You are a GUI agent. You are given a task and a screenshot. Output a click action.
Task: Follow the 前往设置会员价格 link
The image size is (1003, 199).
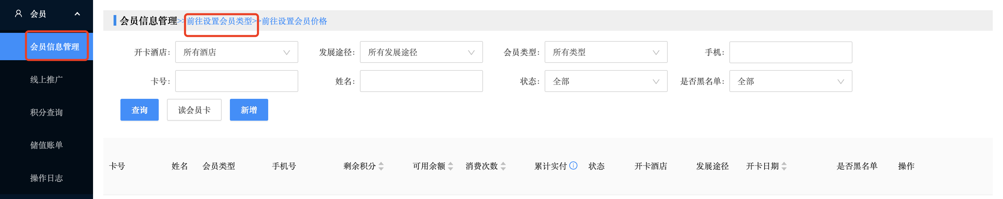pyautogui.click(x=294, y=21)
